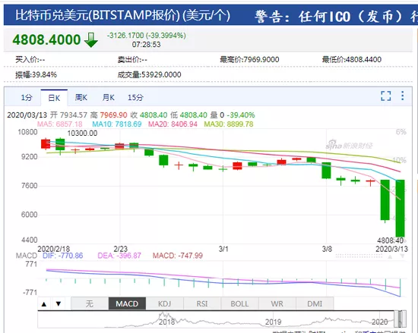Viewport: 418px width, 333px height.
Task: Click the up triangle indicator button
Action: 44,303
